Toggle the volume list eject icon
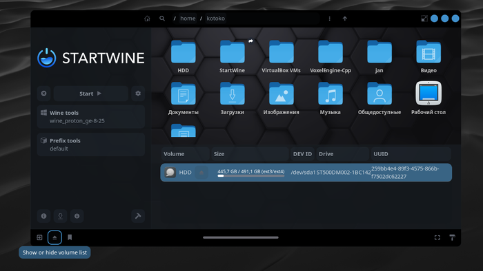This screenshot has height=271, width=483. click(x=55, y=237)
